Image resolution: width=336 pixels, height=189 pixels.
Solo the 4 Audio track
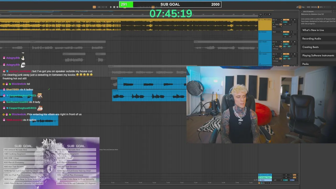(x=291, y=54)
